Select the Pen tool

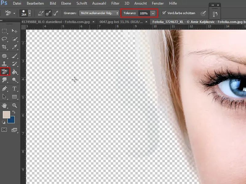(x=4, y=89)
